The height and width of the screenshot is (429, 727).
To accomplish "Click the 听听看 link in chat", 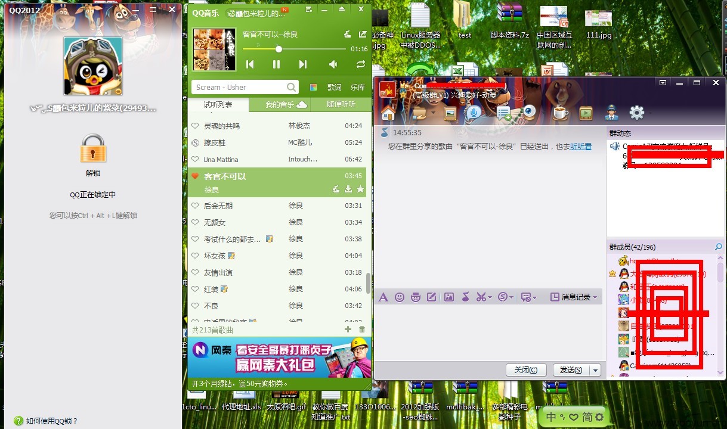I will click(x=581, y=146).
